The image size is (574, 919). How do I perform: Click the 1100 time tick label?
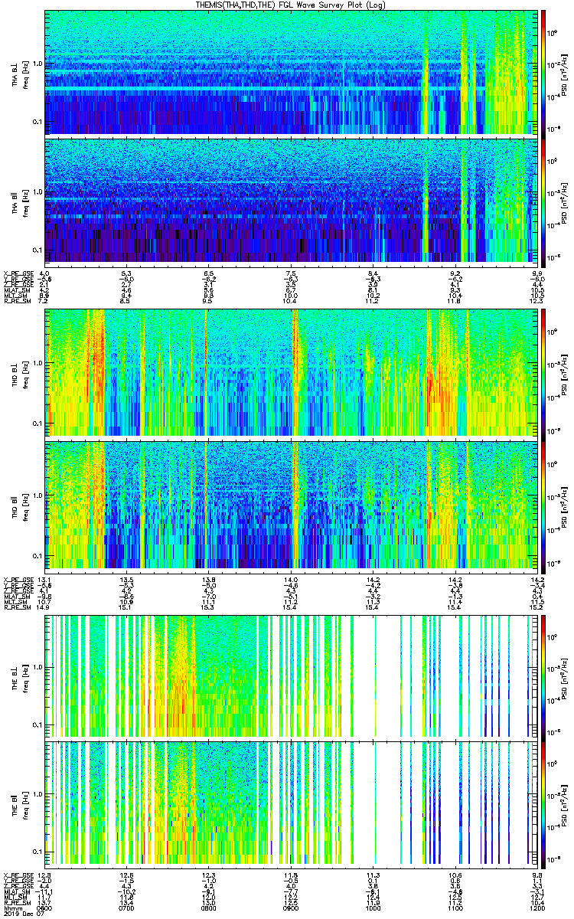click(455, 909)
